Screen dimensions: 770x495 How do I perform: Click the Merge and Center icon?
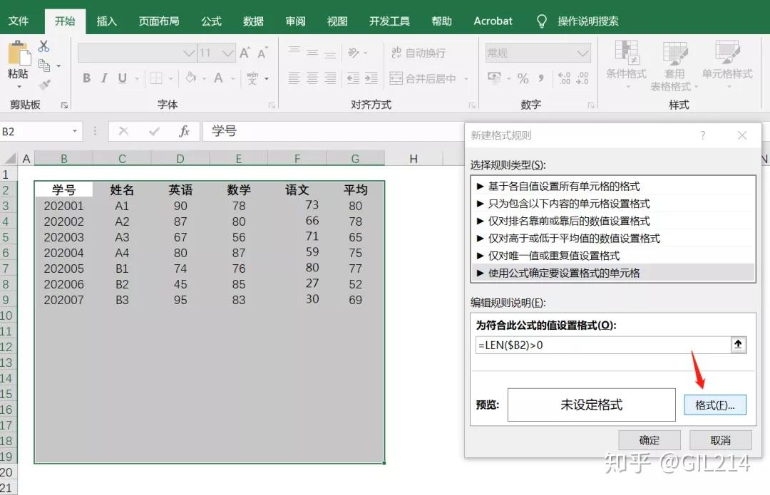[x=396, y=78]
